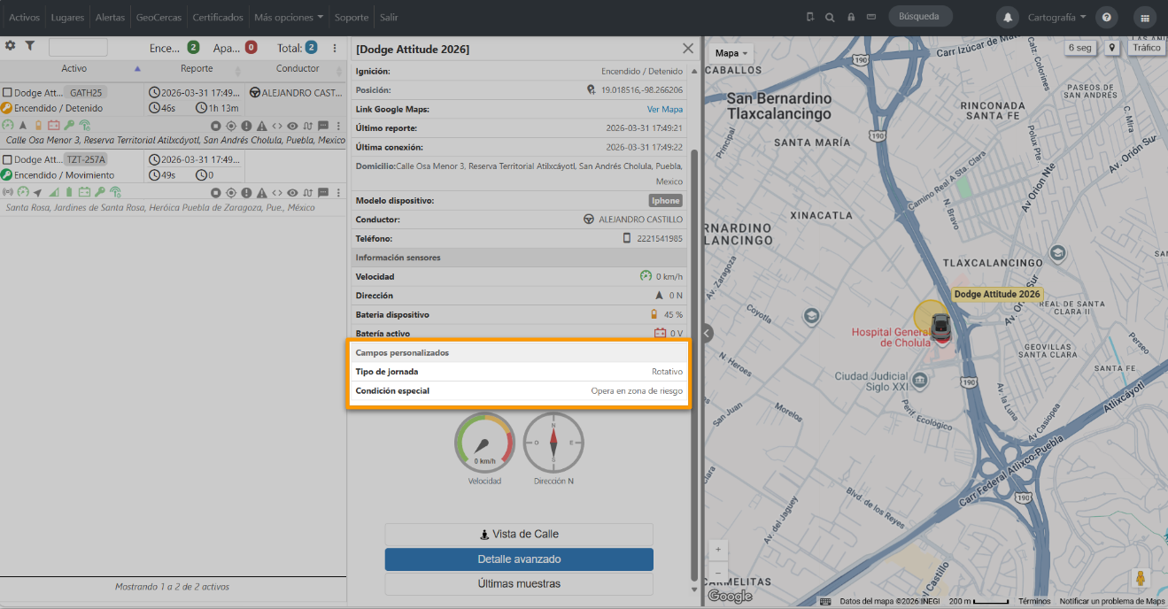Click the asset filter text field
1168x609 pixels.
78,48
